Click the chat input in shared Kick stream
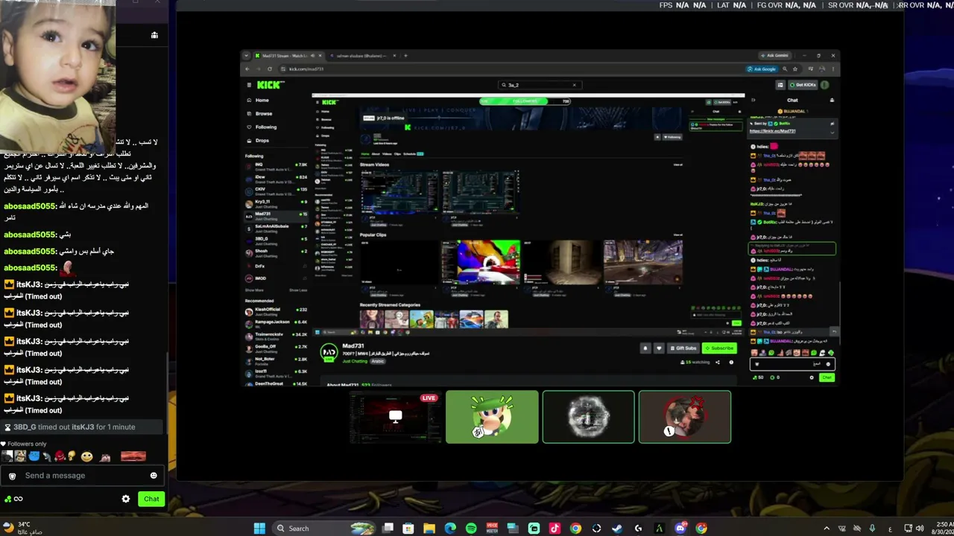The width and height of the screenshot is (954, 536). point(793,364)
